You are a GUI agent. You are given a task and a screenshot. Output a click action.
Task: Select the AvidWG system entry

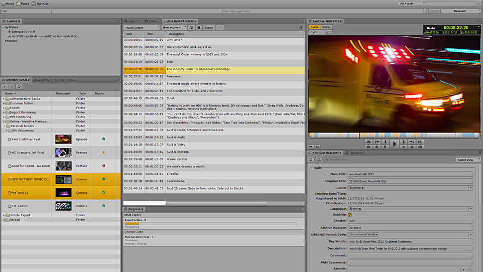tap(42, 36)
